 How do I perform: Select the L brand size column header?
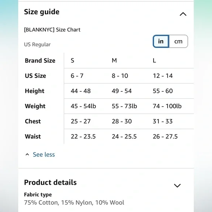pos(154,60)
